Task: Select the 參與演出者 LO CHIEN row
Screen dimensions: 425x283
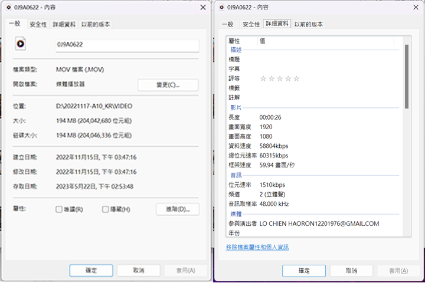Action: point(314,223)
